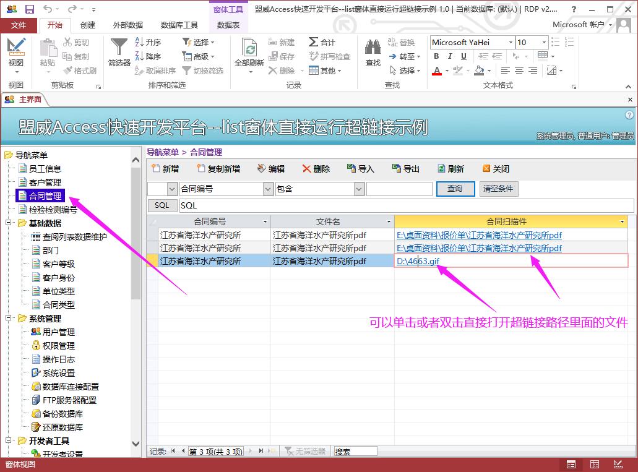Select the 主界面 document tab
Image resolution: width=638 pixels, height=472 pixels.
pyautogui.click(x=24, y=99)
